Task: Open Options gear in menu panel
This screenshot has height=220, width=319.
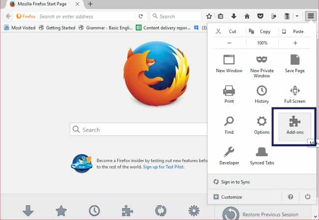Action: click(262, 125)
